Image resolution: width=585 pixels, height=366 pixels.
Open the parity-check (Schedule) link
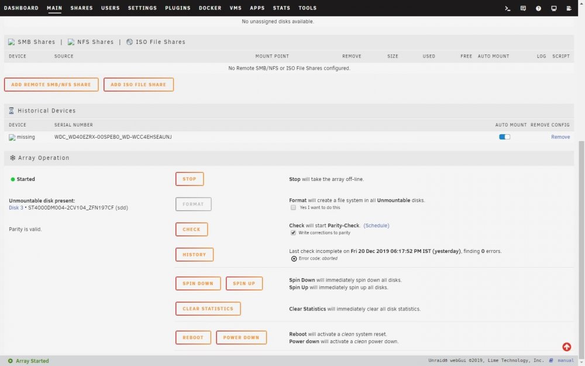tap(376, 225)
